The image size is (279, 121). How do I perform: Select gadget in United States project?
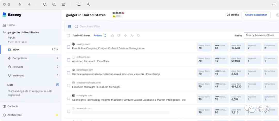click(x=23, y=32)
